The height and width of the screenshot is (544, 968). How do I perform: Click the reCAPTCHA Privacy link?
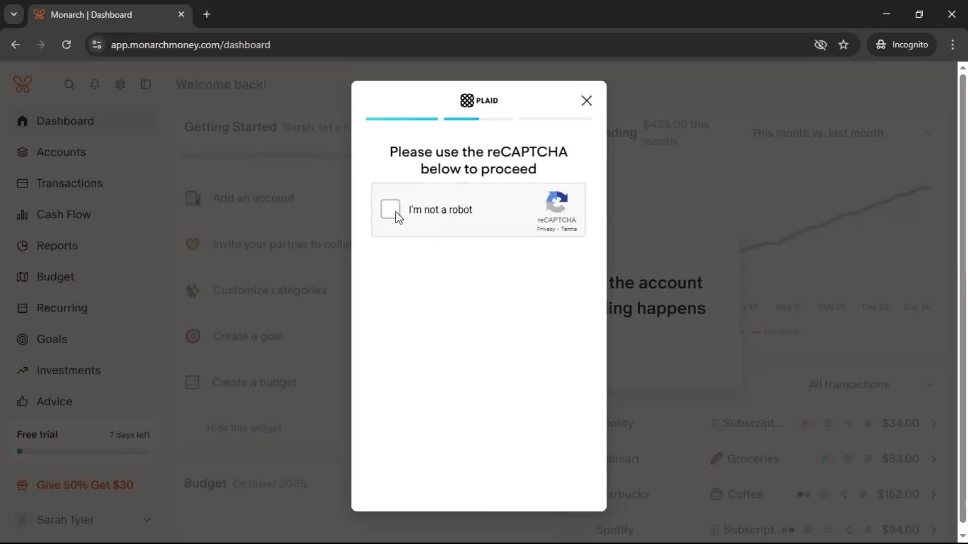click(x=546, y=229)
